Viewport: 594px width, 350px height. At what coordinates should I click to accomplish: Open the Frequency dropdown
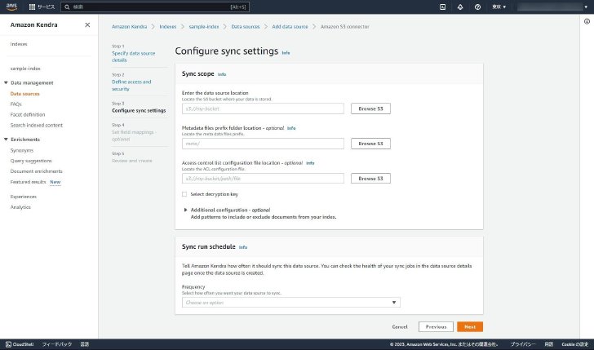[x=291, y=302]
